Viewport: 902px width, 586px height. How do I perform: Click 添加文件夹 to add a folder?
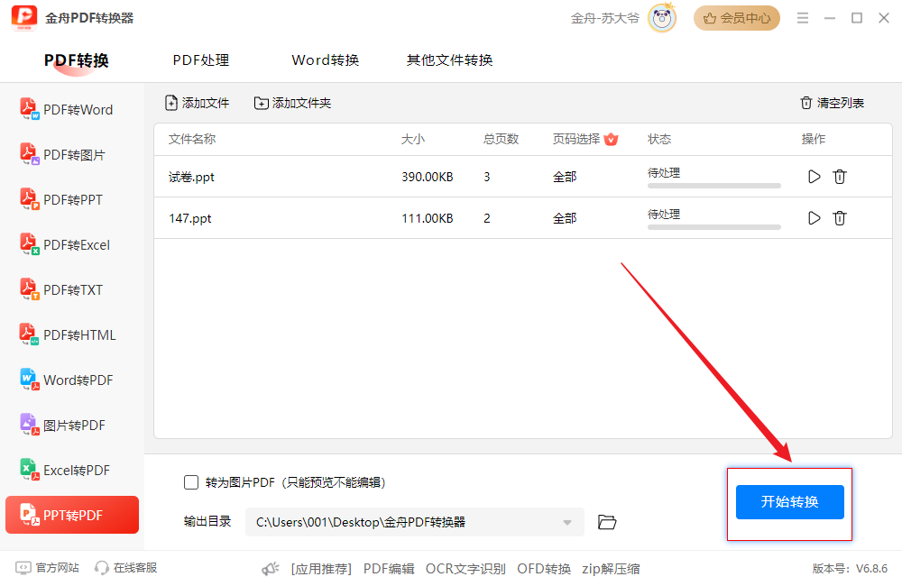293,103
